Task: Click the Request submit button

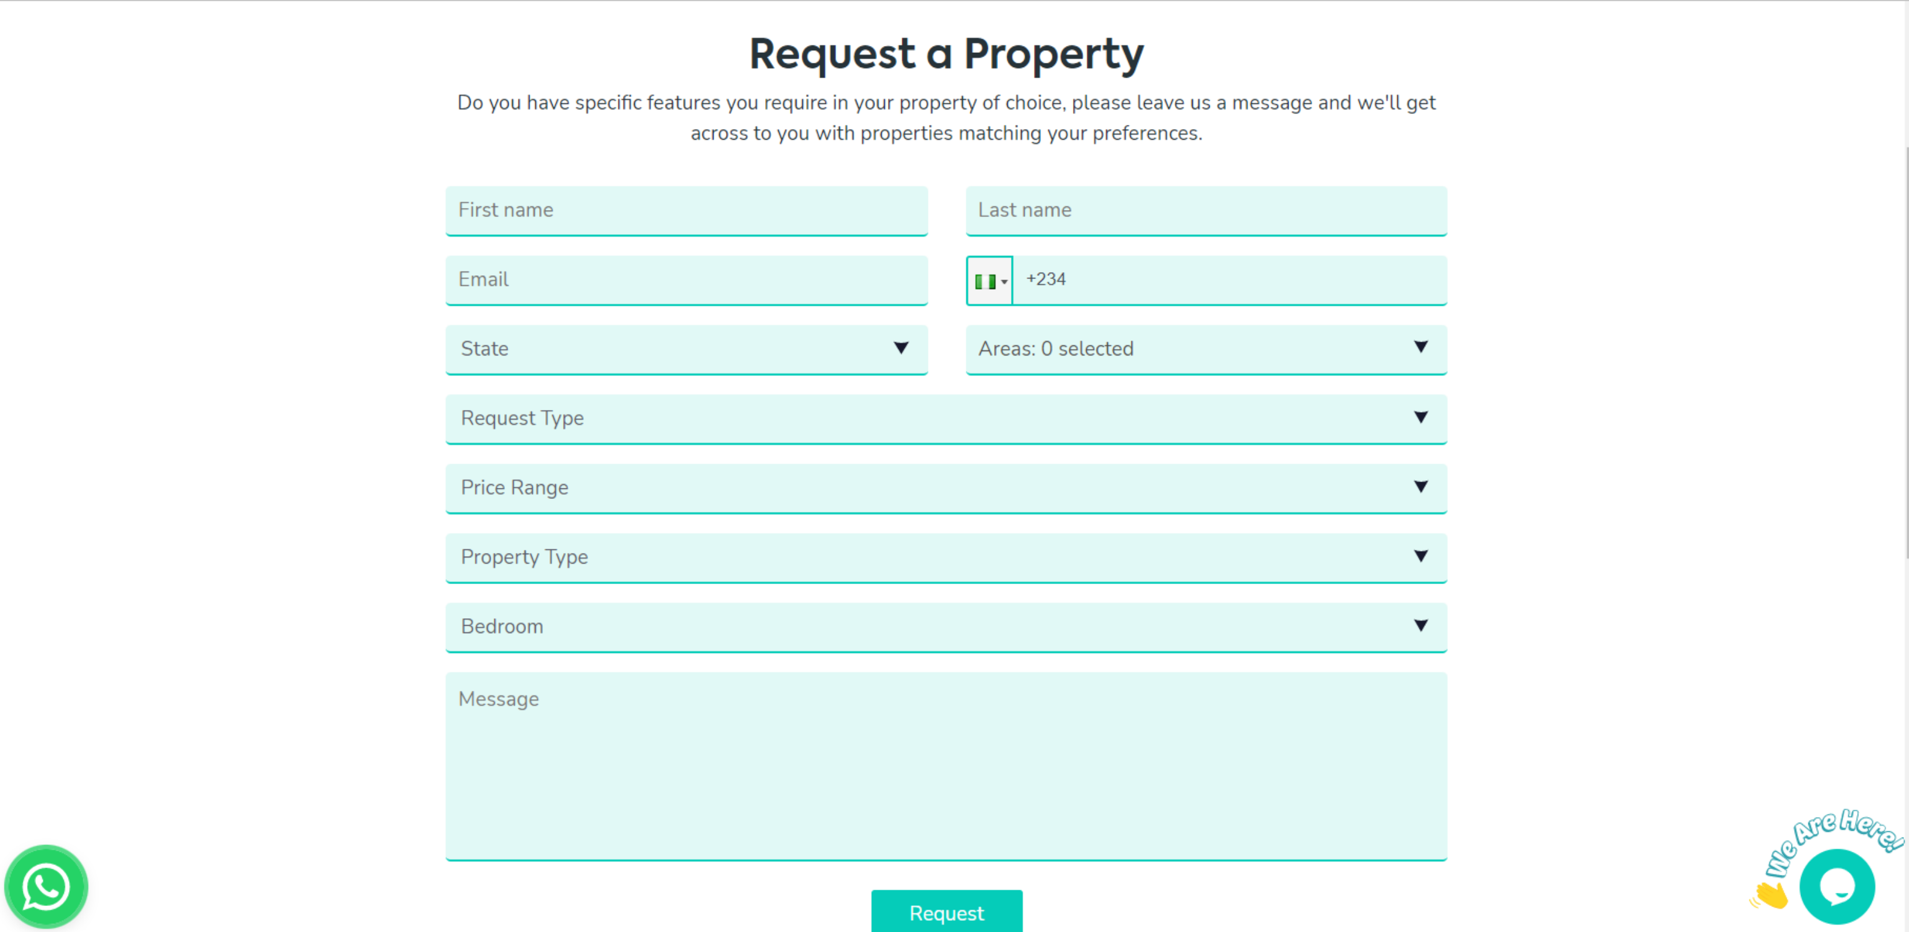Action: 946,913
